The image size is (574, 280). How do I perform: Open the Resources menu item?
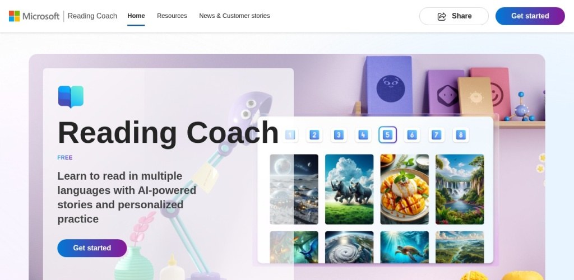click(172, 16)
